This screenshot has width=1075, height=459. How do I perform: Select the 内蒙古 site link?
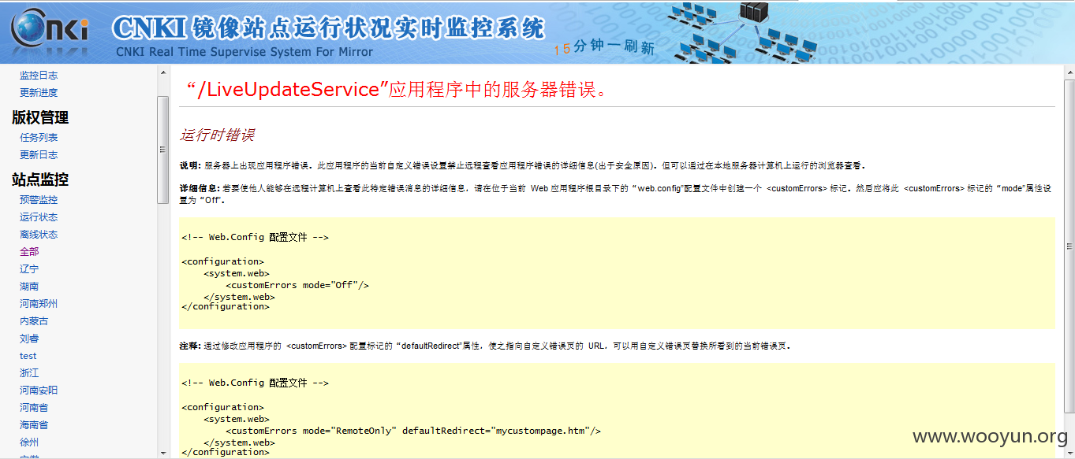pos(34,321)
